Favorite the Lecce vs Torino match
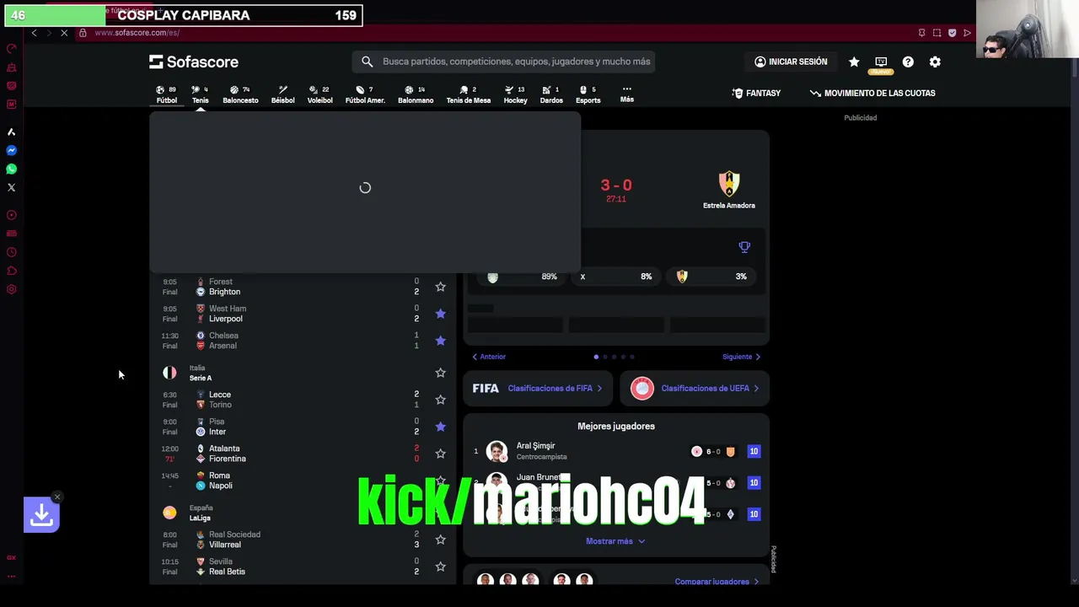The width and height of the screenshot is (1079, 607). click(440, 400)
